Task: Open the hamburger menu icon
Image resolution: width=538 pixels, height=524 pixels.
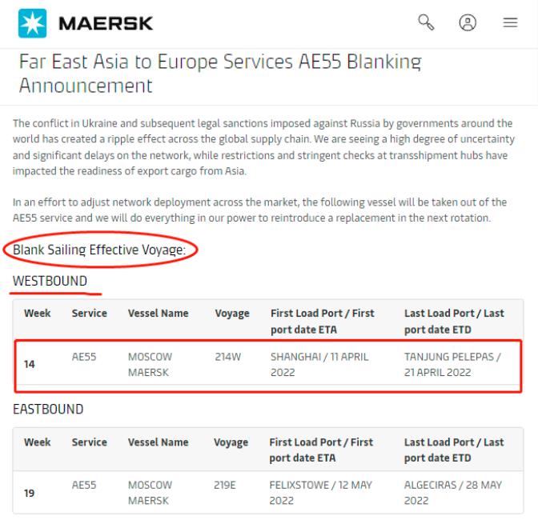Action: 510,25
